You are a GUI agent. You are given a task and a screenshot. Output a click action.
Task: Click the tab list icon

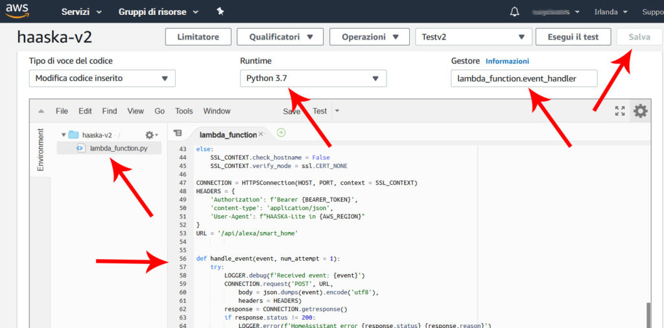pyautogui.click(x=178, y=133)
